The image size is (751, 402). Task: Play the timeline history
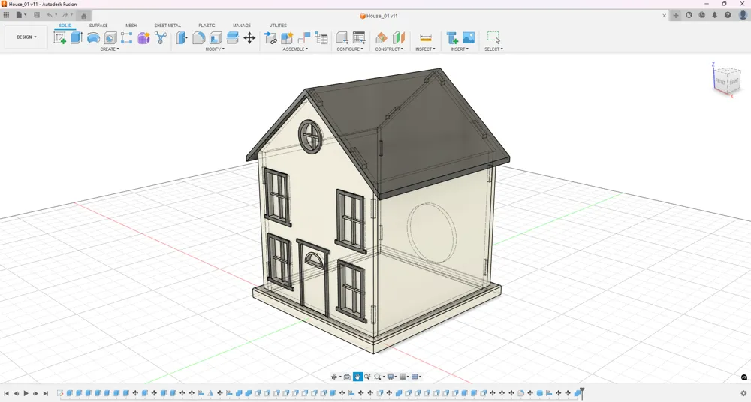click(26, 394)
